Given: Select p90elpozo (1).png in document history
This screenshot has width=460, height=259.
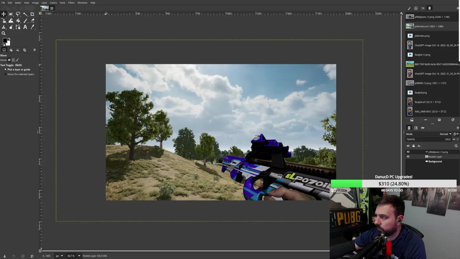Looking at the screenshot, I should point(432,17).
